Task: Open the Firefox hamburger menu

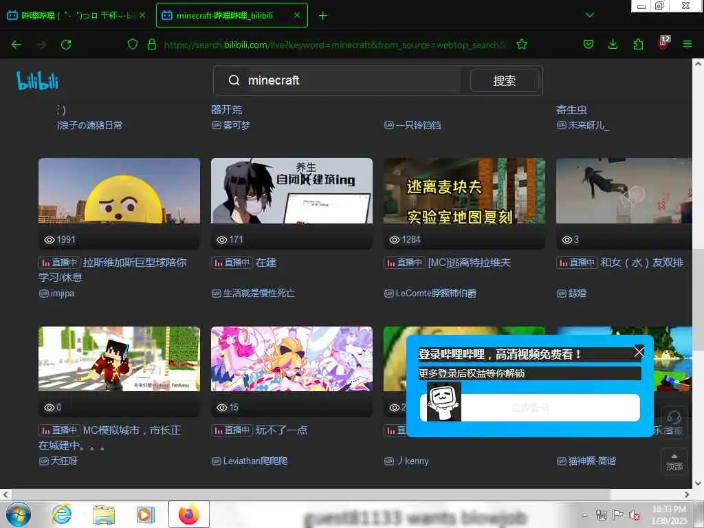Action: coord(687,44)
